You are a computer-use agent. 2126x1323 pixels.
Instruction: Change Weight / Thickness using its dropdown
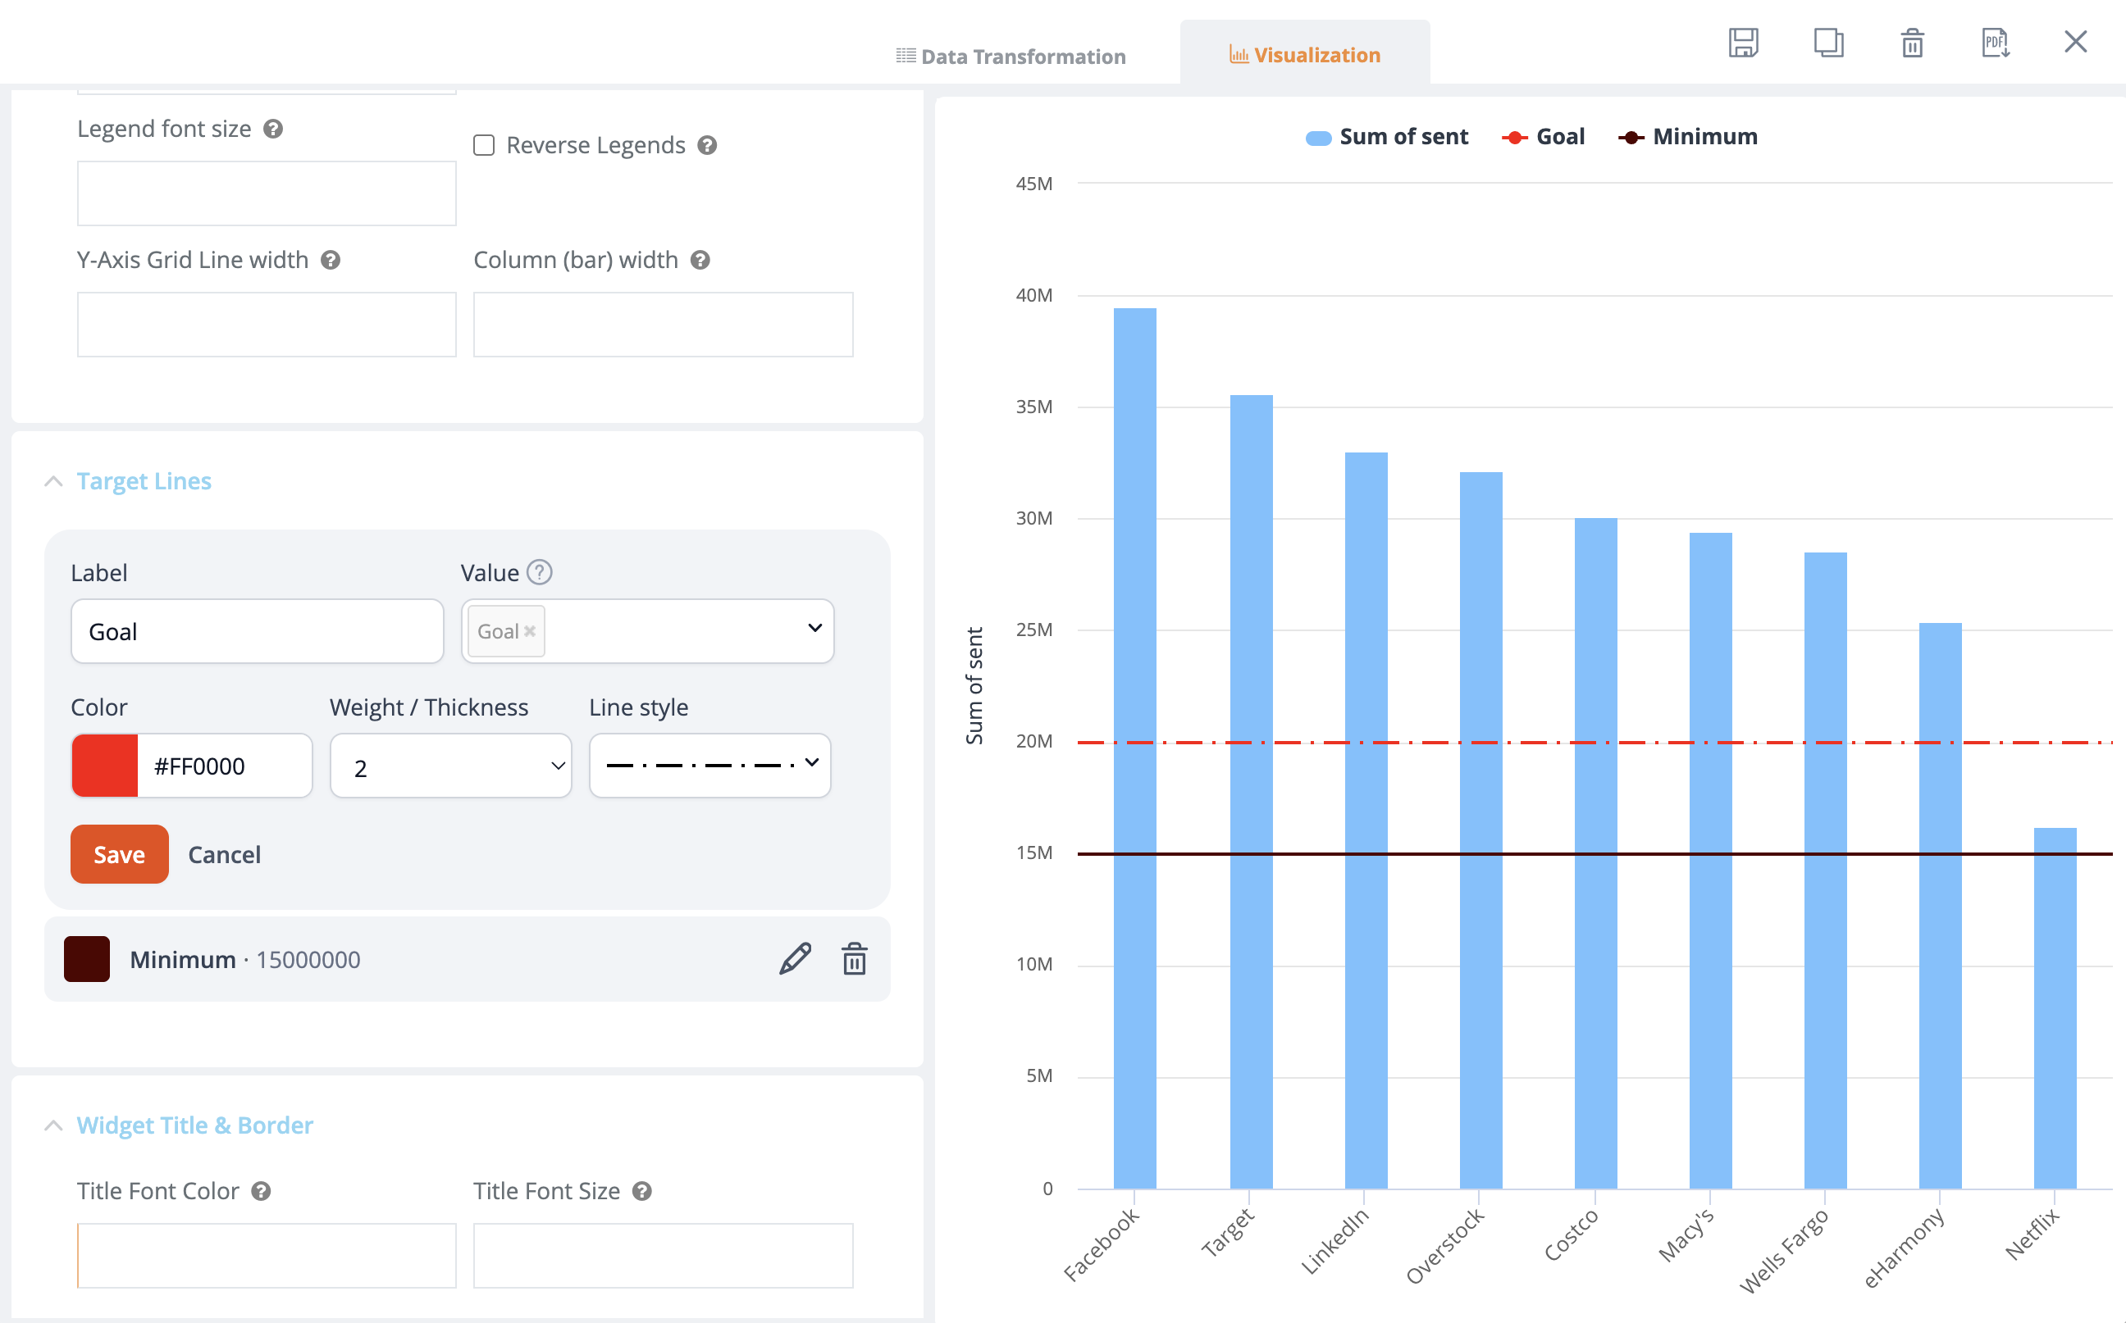[450, 766]
